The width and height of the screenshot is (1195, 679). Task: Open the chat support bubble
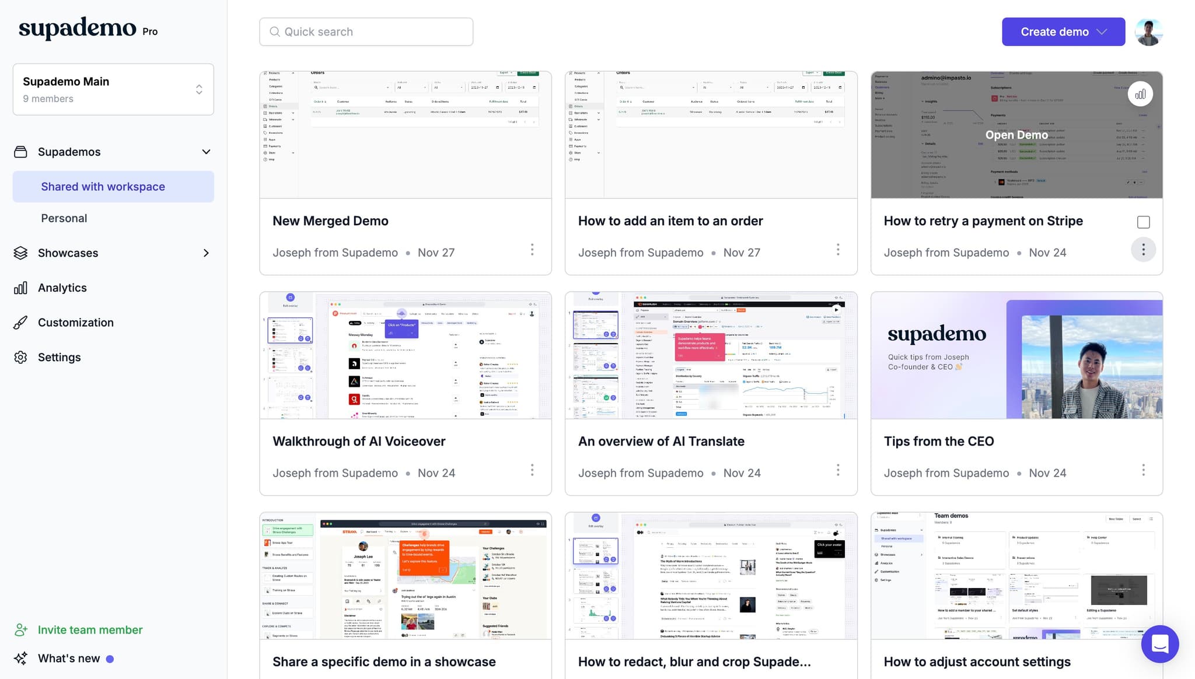point(1159,643)
